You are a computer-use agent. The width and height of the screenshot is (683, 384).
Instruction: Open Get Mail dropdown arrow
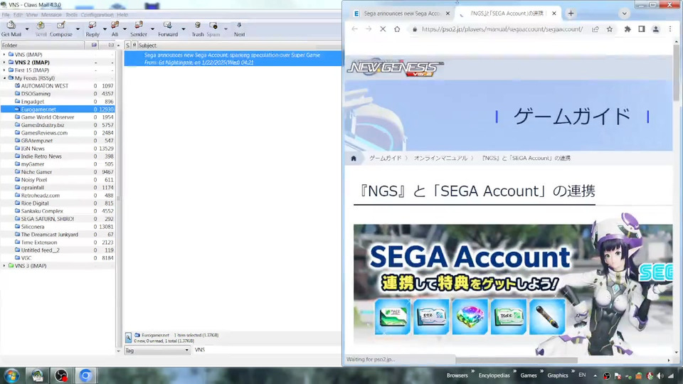coord(27,29)
